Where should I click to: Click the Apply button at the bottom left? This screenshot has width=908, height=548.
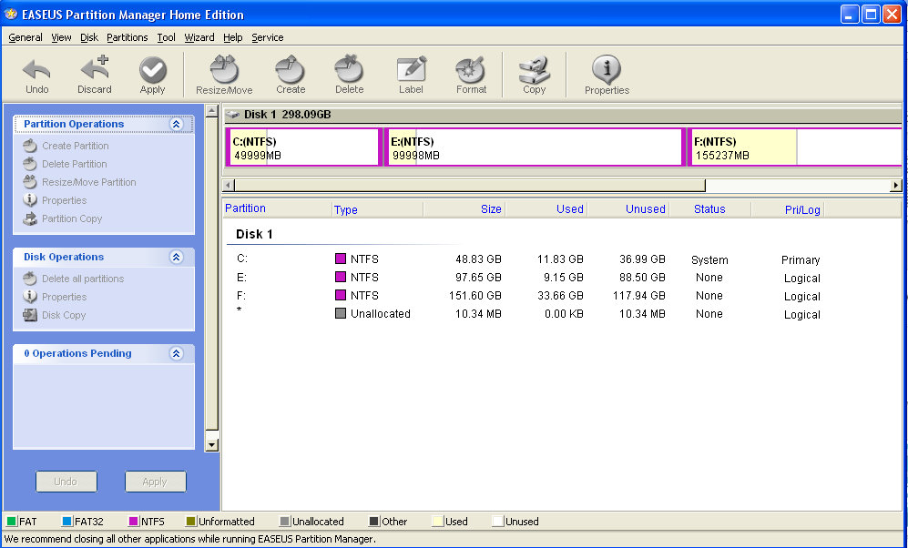[155, 482]
